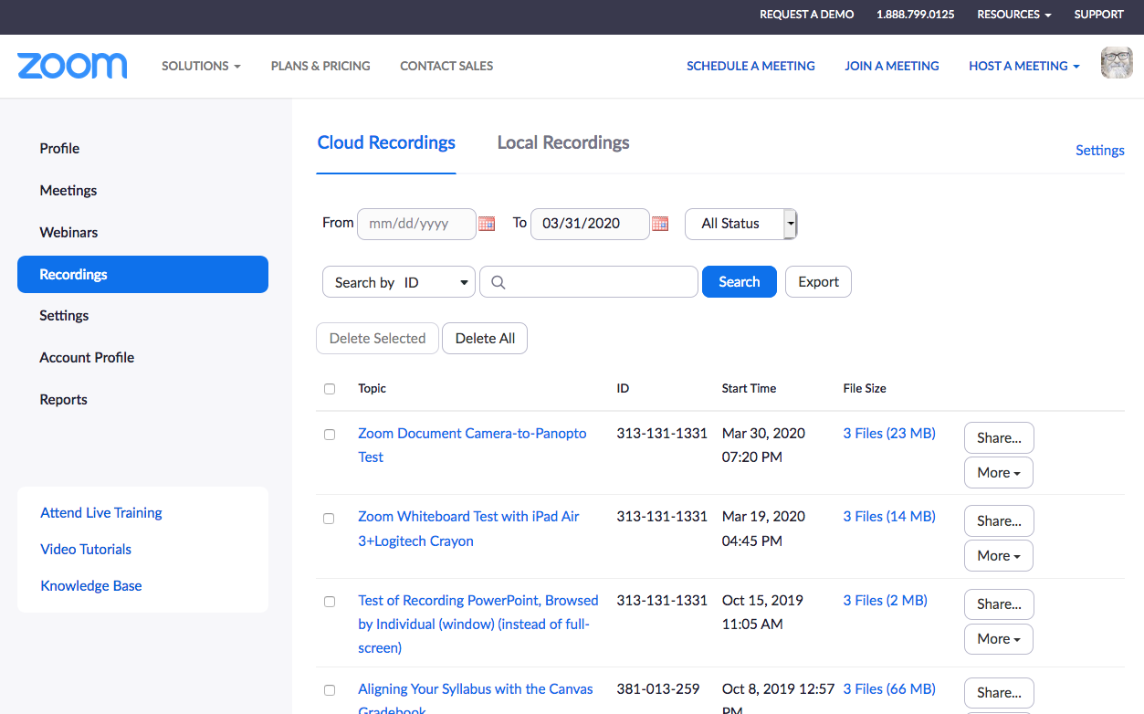The image size is (1144, 714).
Task: Open Knowledge Base link
Action: (91, 586)
